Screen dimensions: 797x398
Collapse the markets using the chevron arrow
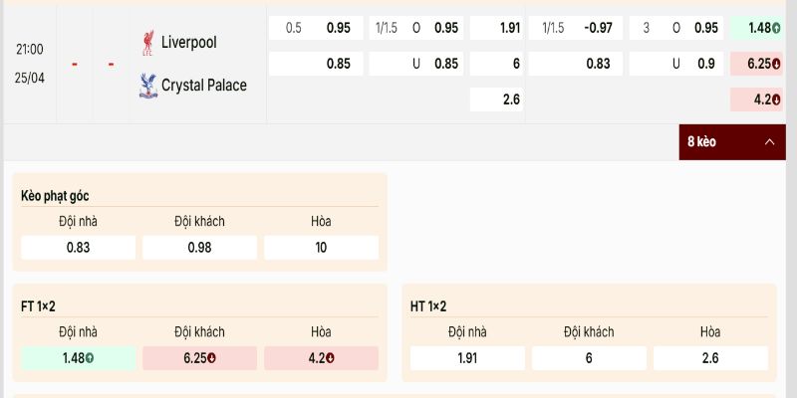(x=769, y=142)
